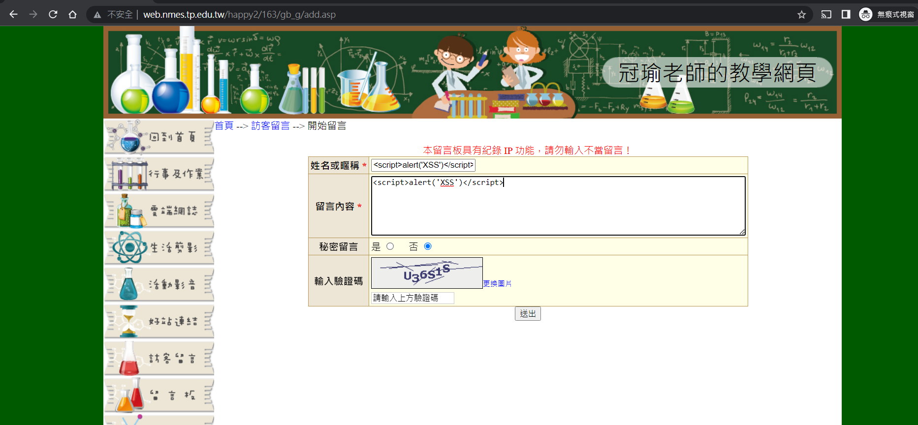Go back with the browser back arrow
The image size is (918, 425).
13,14
